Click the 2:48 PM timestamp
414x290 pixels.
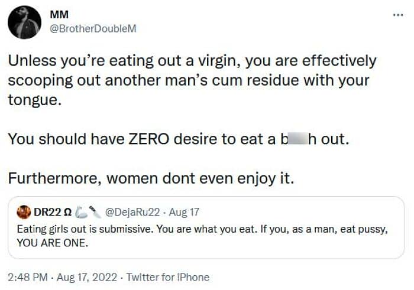pos(27,276)
